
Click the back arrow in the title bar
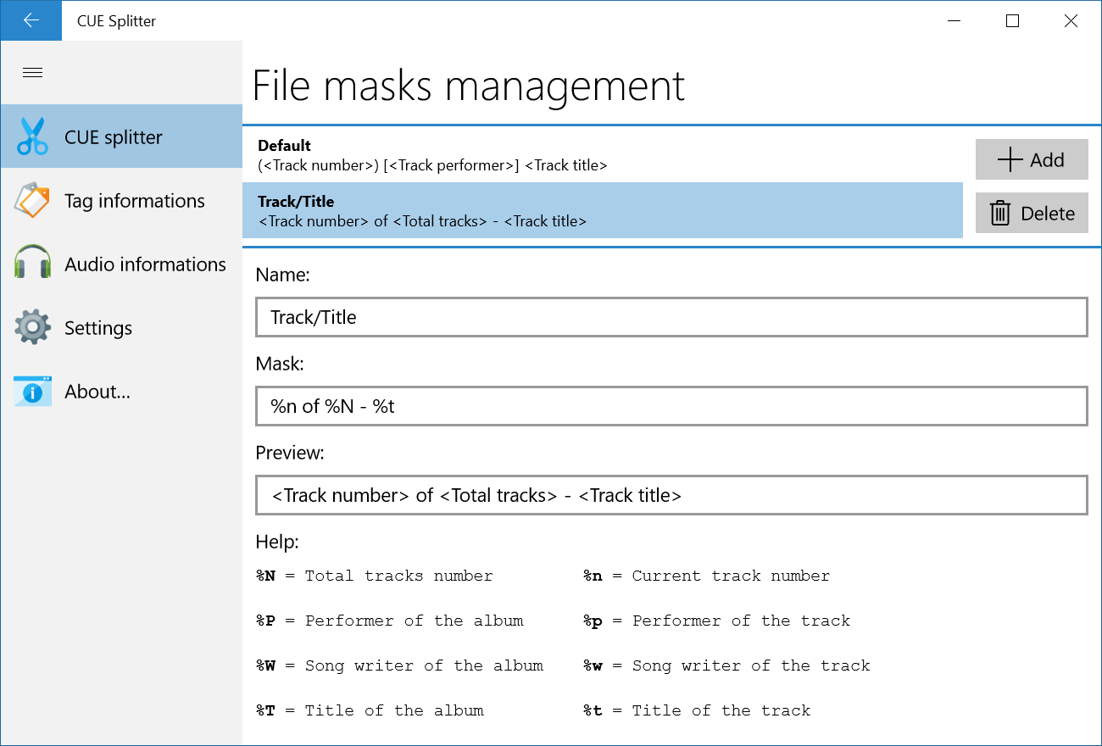31,20
